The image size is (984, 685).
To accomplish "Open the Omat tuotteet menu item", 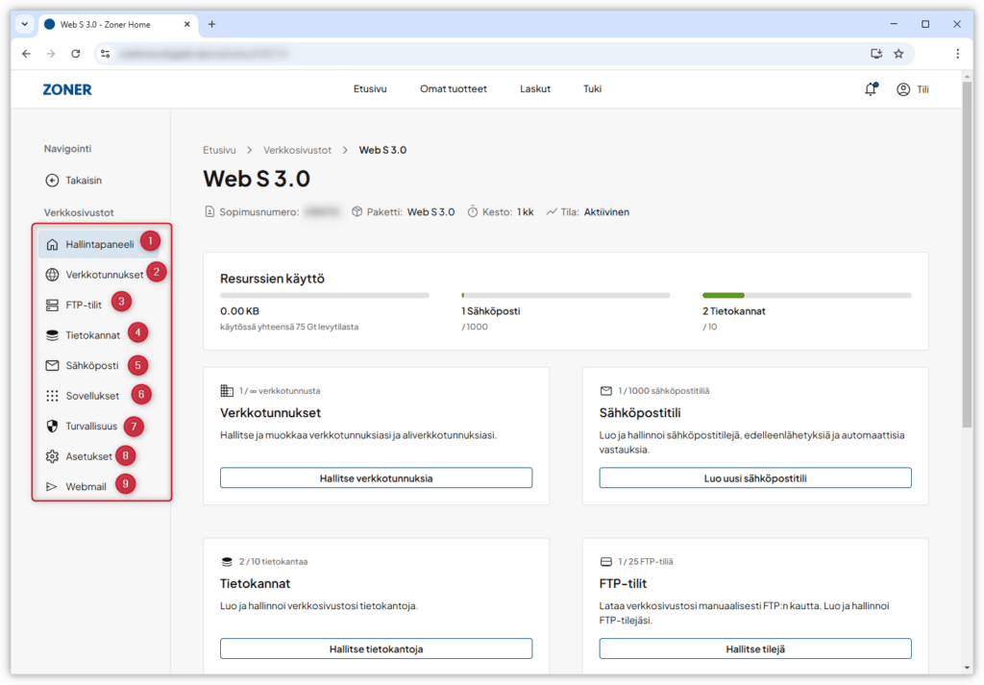I will (x=453, y=89).
